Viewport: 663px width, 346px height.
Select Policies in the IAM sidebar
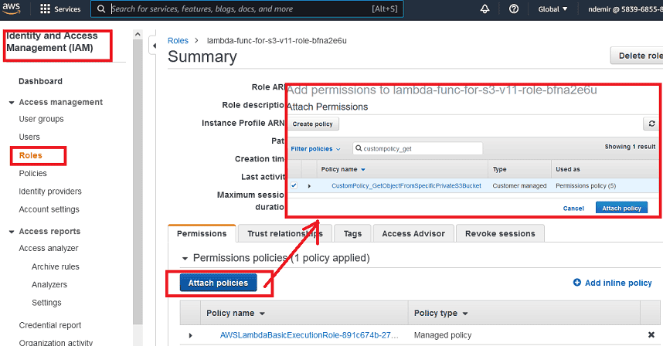pos(32,174)
